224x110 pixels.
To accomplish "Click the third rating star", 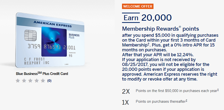I will [30, 81].
